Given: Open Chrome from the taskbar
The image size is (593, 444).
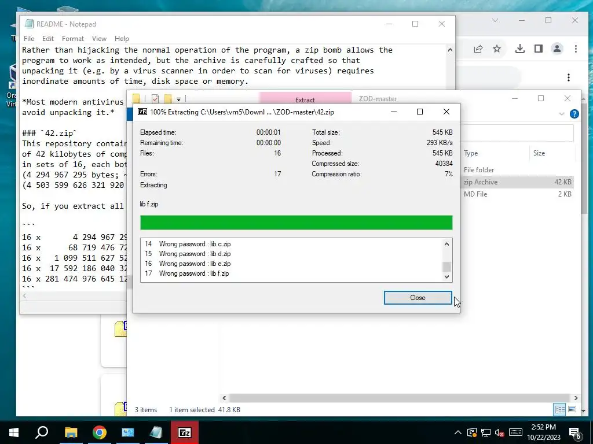Looking at the screenshot, I should [100, 432].
